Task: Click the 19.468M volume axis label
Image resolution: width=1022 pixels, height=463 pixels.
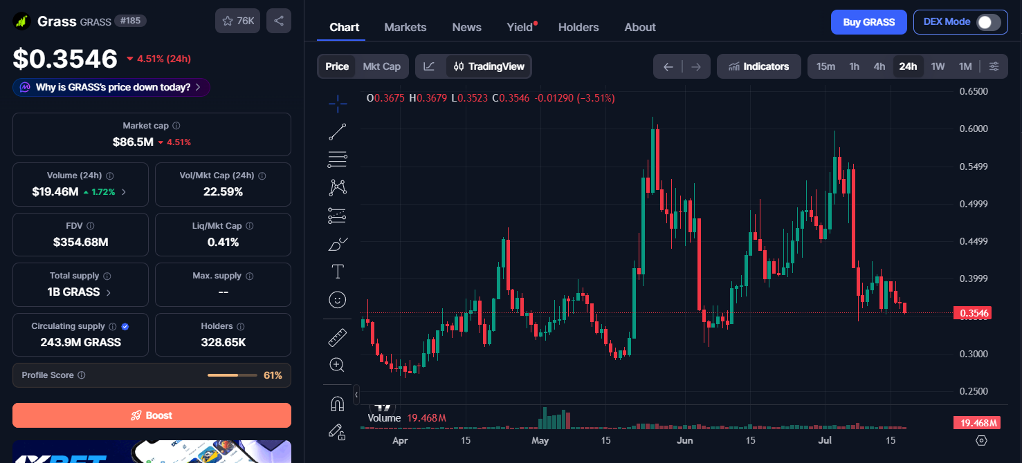Action: coord(976,423)
